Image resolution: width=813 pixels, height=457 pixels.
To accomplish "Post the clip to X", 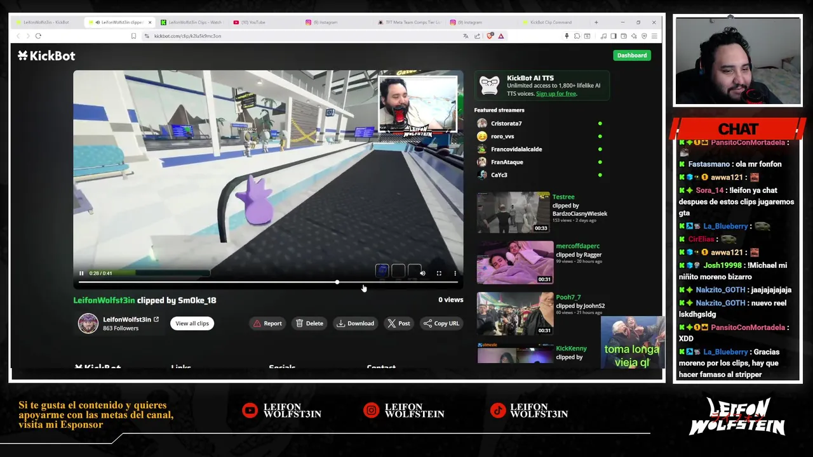I will (x=398, y=323).
